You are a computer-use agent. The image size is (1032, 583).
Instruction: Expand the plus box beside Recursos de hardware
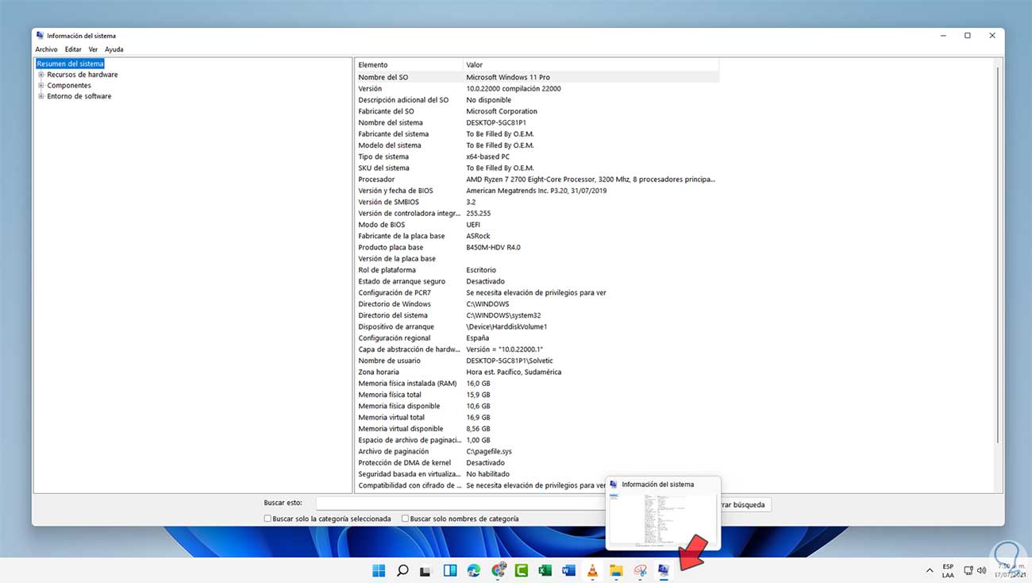pos(41,75)
